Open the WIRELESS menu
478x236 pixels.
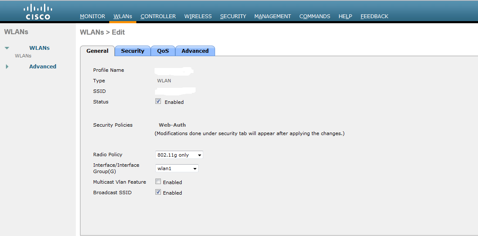198,16
